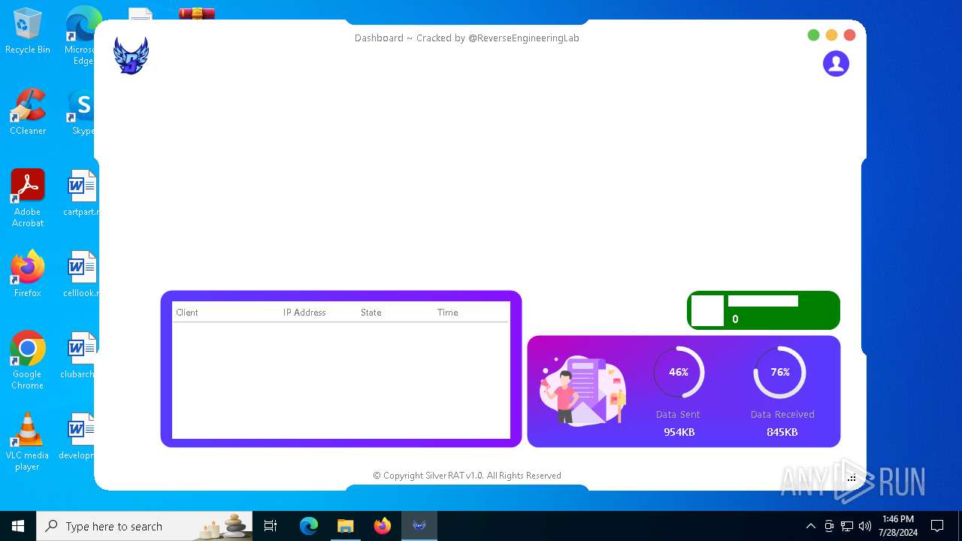Click the mail illustration in purple panel
The height and width of the screenshot is (541, 962).
(583, 391)
